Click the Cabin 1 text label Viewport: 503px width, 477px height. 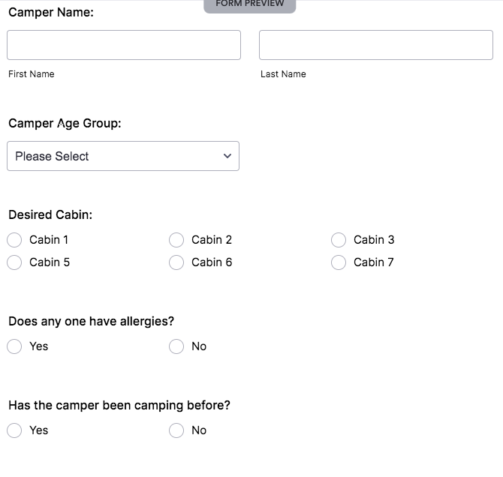point(49,240)
